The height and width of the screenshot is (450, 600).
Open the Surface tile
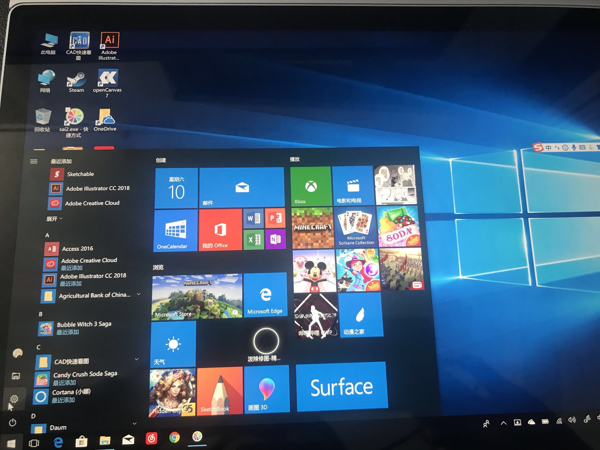click(342, 386)
